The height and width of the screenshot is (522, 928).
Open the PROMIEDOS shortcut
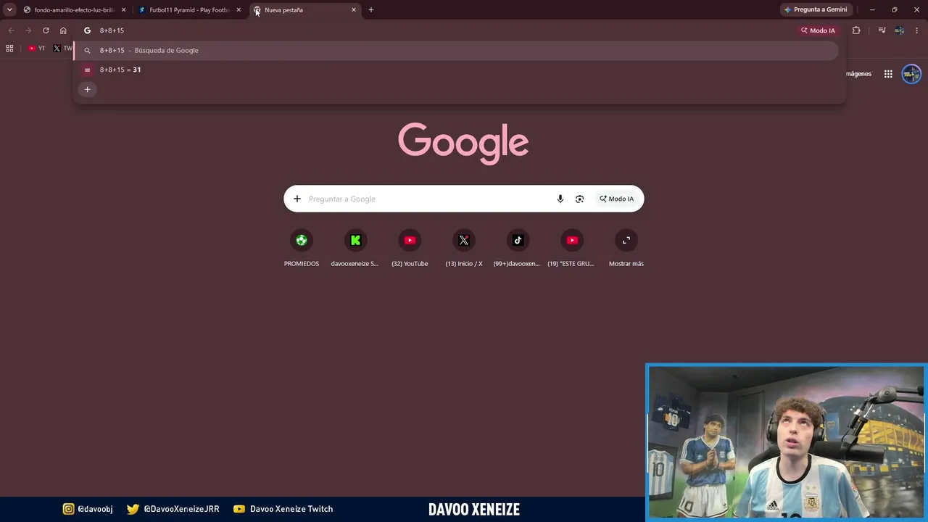(x=302, y=249)
